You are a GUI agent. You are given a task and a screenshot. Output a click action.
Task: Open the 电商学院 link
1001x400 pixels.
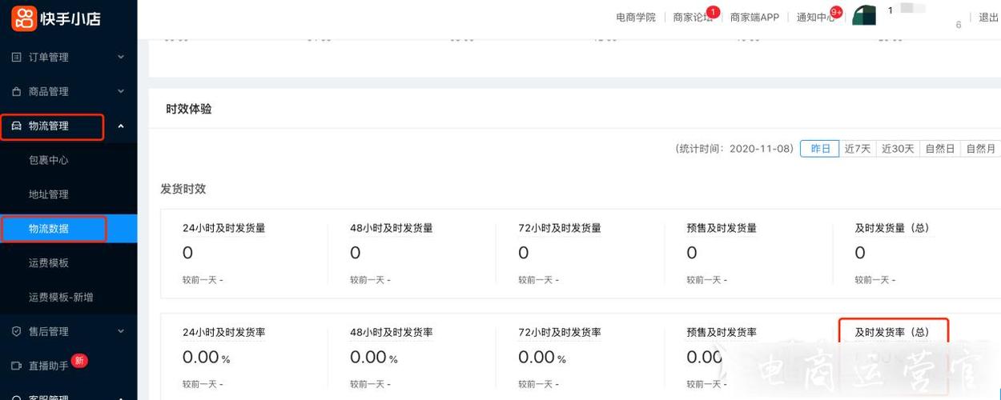[636, 18]
